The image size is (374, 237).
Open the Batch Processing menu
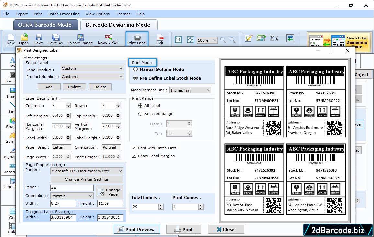(64, 14)
